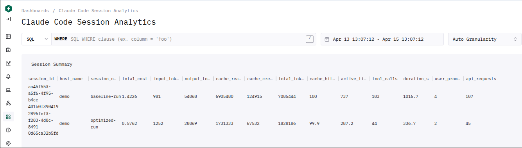Screen dimensions: 522x148
Task: Click the optimized-run session name cell
Action: pyautogui.click(x=103, y=123)
